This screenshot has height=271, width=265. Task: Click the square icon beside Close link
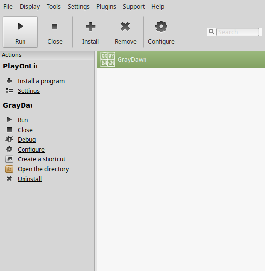pyautogui.click(x=9, y=130)
